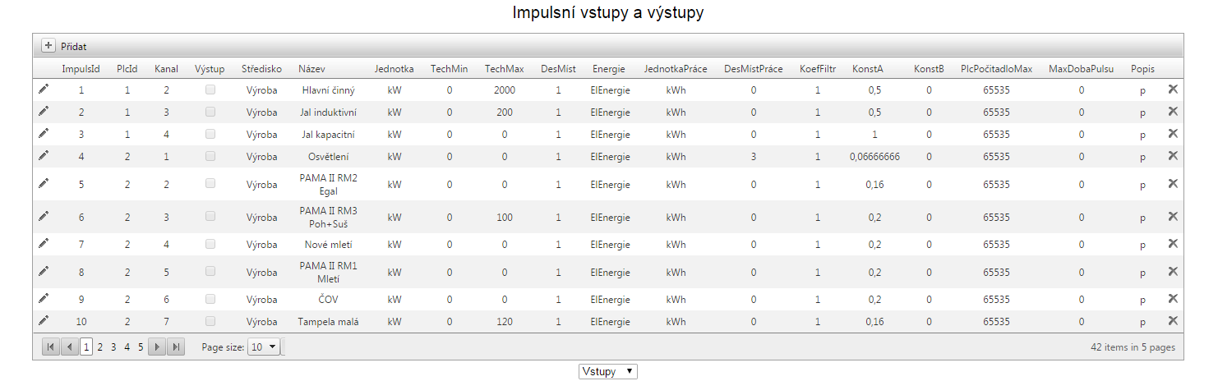The image size is (1218, 381).
Task: Open the Vstupy dropdown below the grid
Action: click(607, 371)
